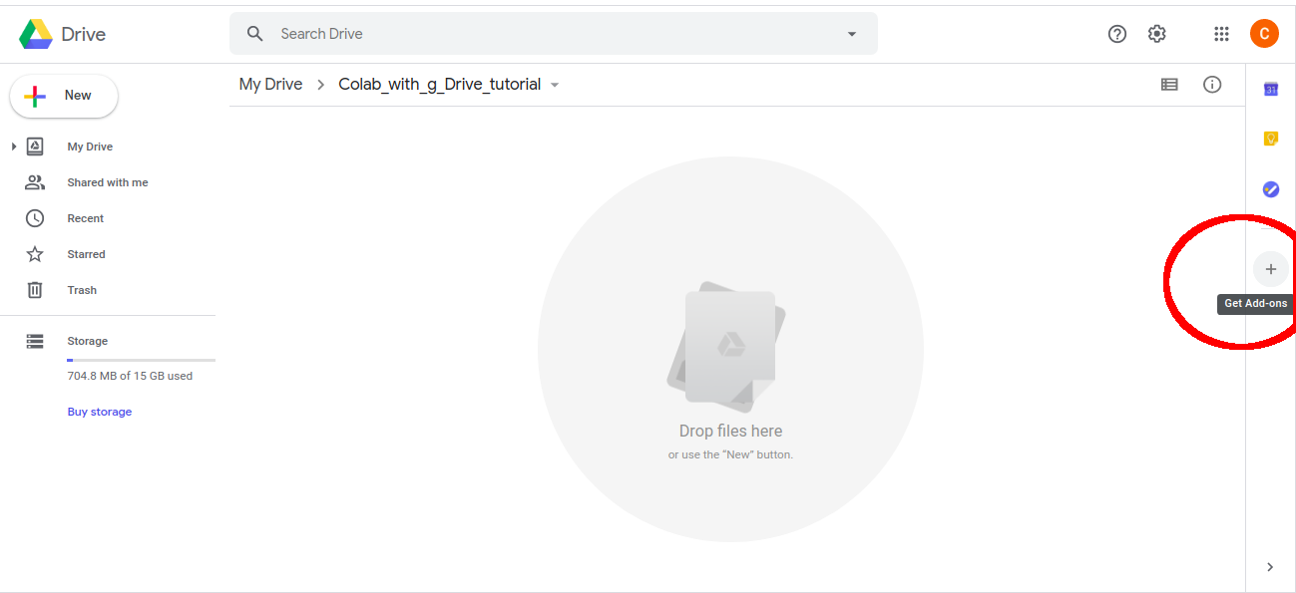Open the Trash section
The width and height of the screenshot is (1296, 593).
(x=81, y=289)
